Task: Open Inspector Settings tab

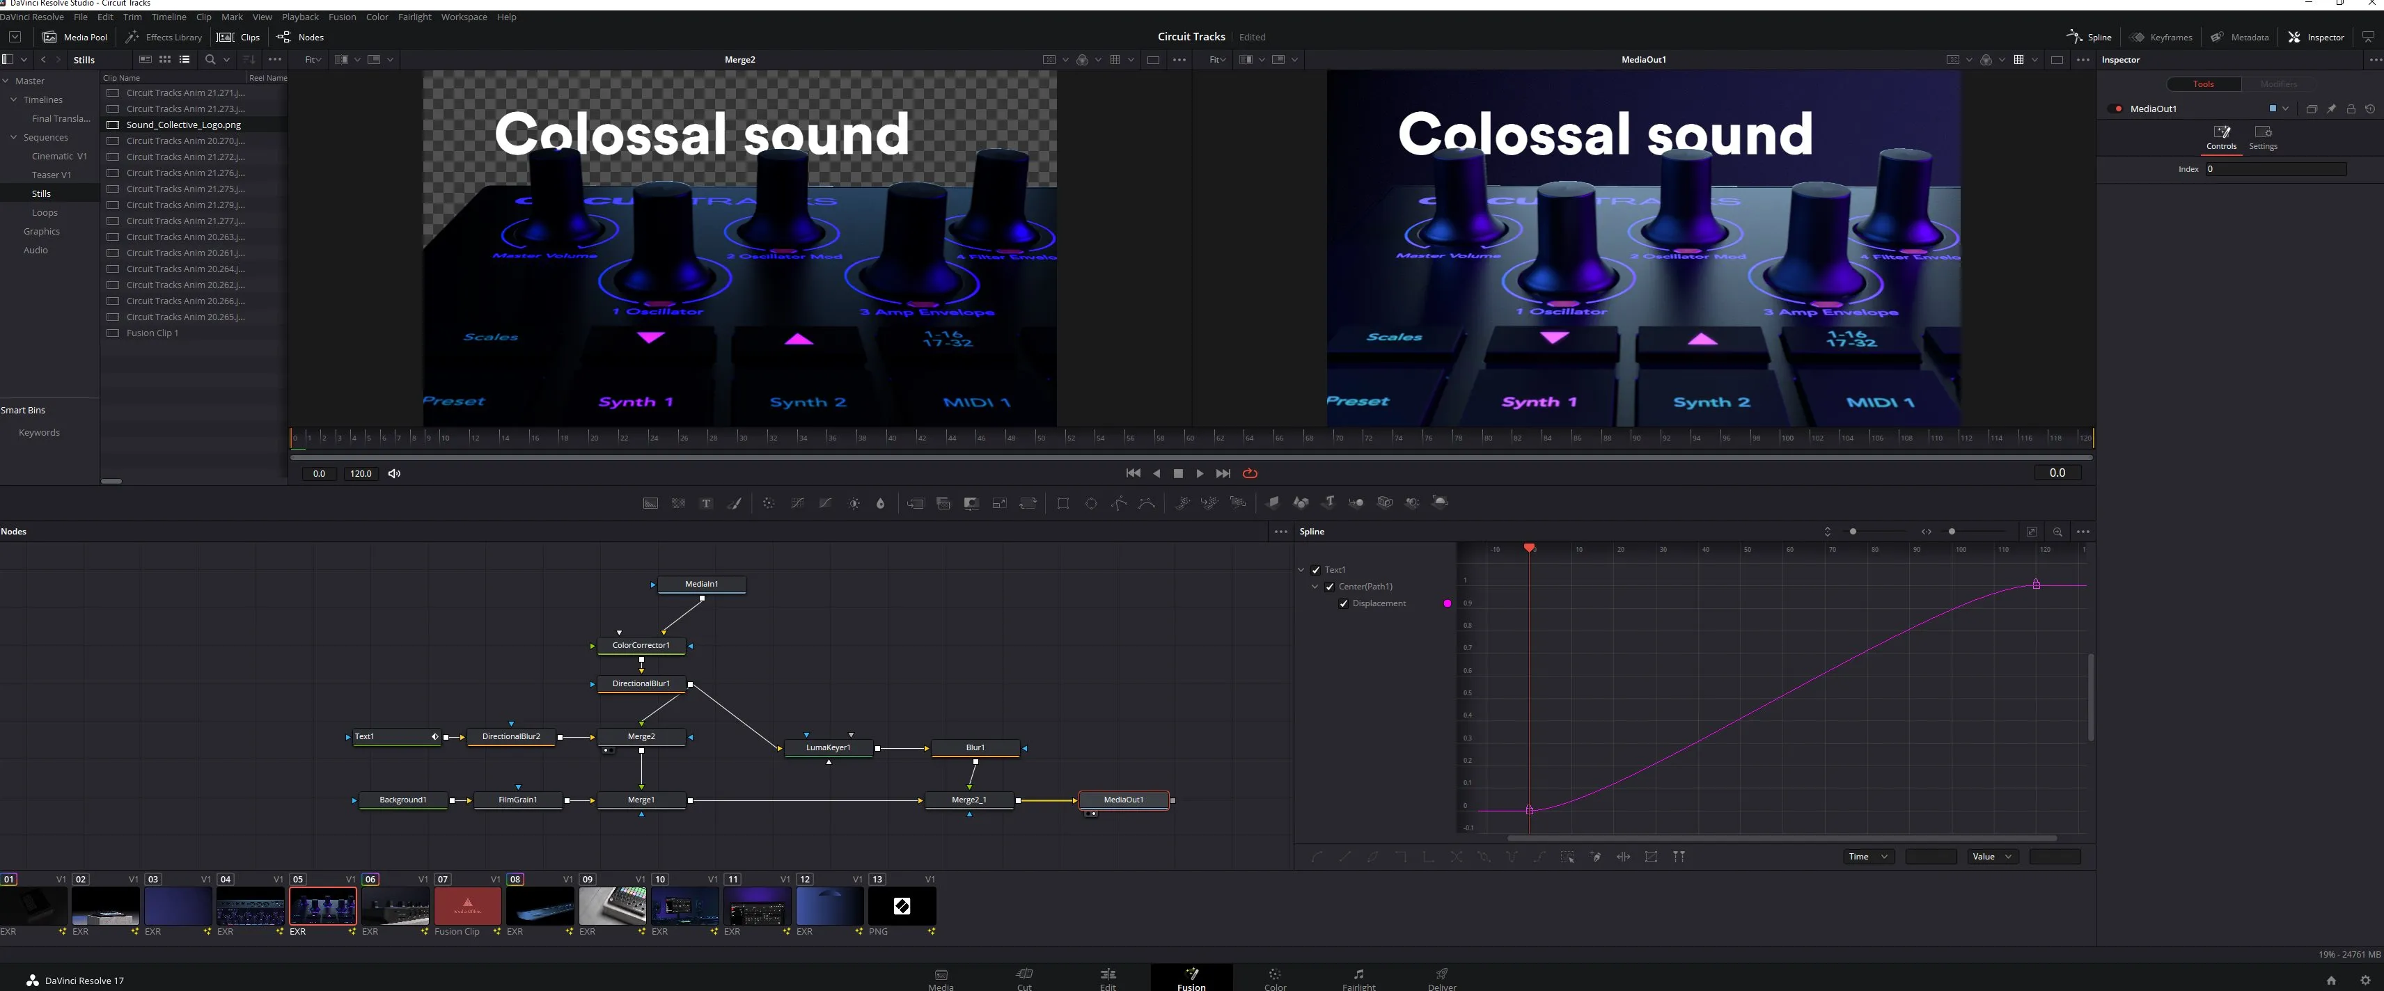Action: 2263,137
